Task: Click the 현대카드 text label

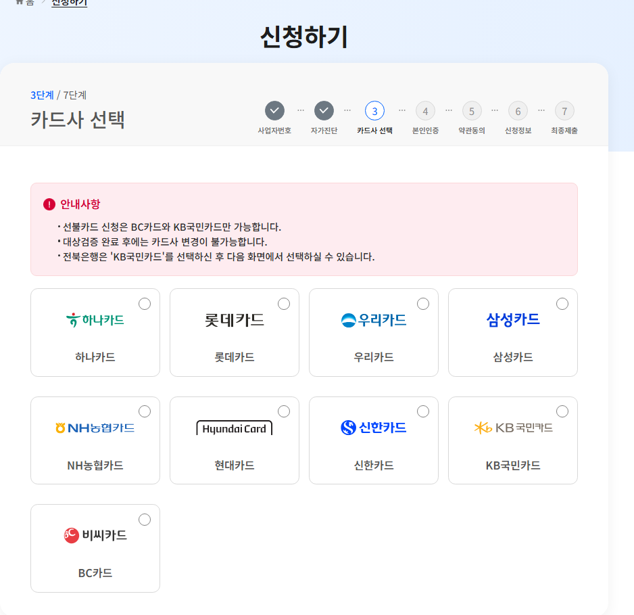Action: point(235,465)
